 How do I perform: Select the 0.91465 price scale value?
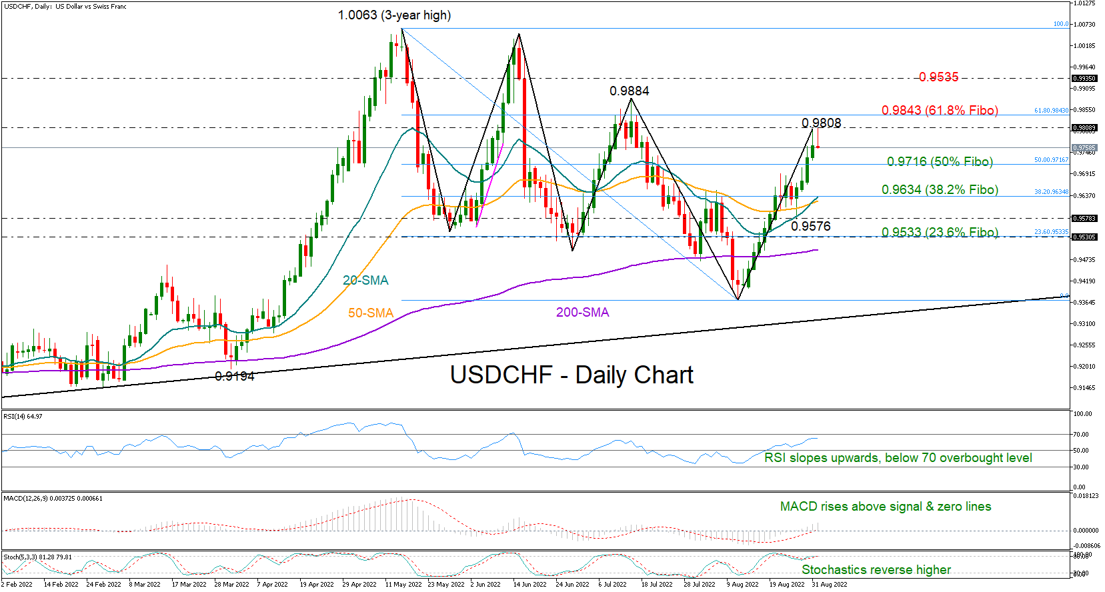tap(1084, 387)
